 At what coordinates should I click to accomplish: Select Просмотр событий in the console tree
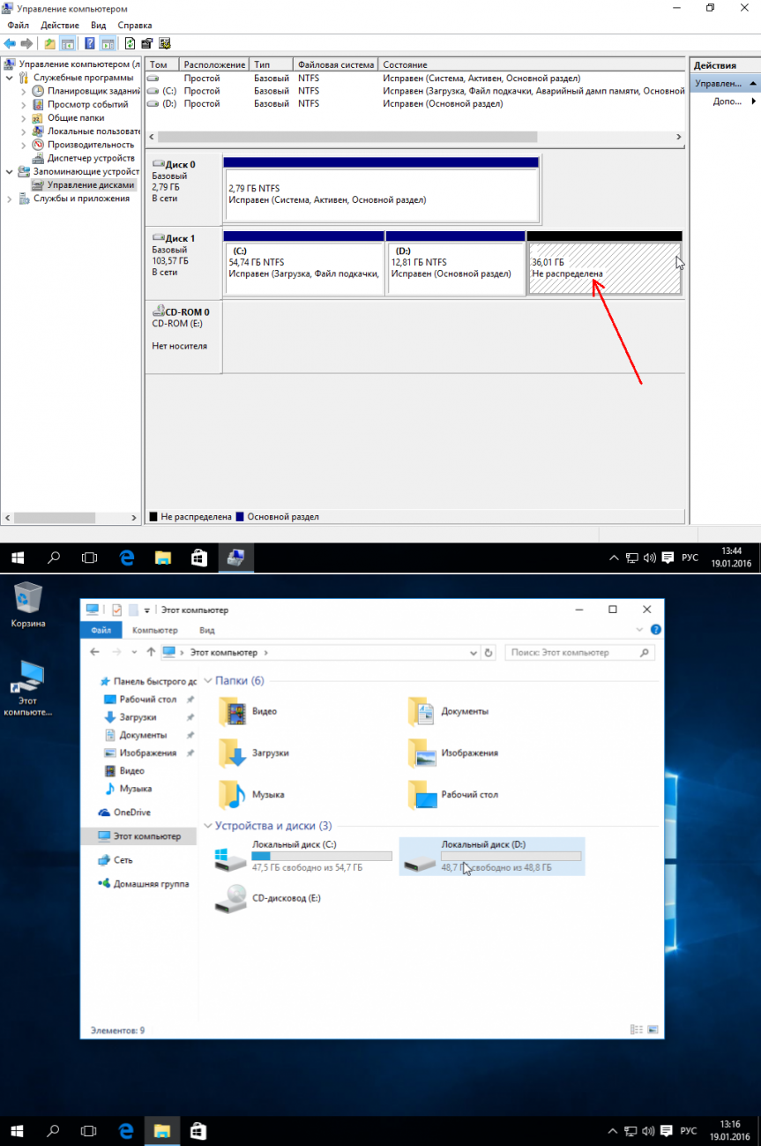(87, 104)
